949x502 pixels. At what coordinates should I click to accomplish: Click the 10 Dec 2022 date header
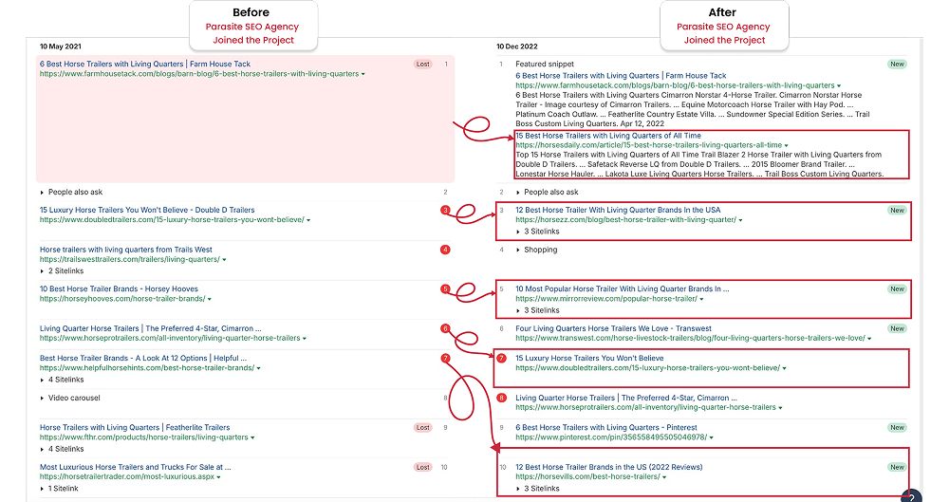(x=519, y=46)
